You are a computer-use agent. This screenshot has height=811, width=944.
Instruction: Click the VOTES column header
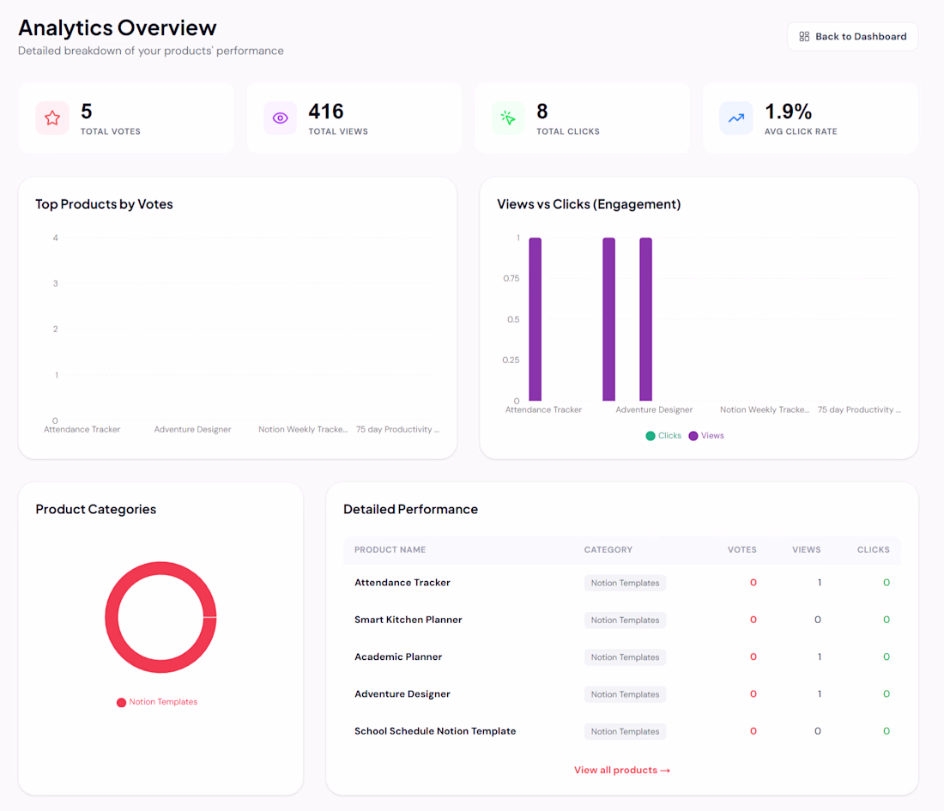[741, 550]
